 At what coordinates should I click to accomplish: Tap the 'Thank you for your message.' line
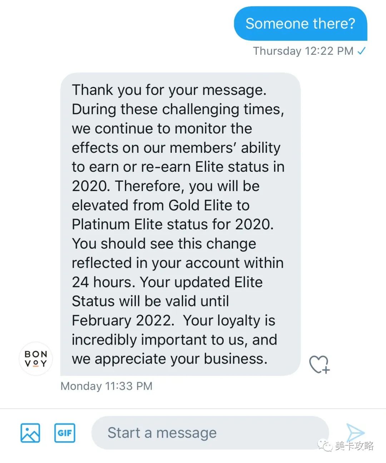click(169, 90)
